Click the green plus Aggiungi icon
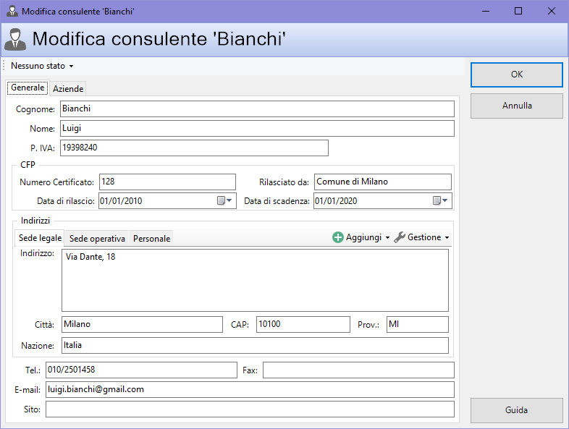Image resolution: width=569 pixels, height=429 pixels. pos(338,237)
